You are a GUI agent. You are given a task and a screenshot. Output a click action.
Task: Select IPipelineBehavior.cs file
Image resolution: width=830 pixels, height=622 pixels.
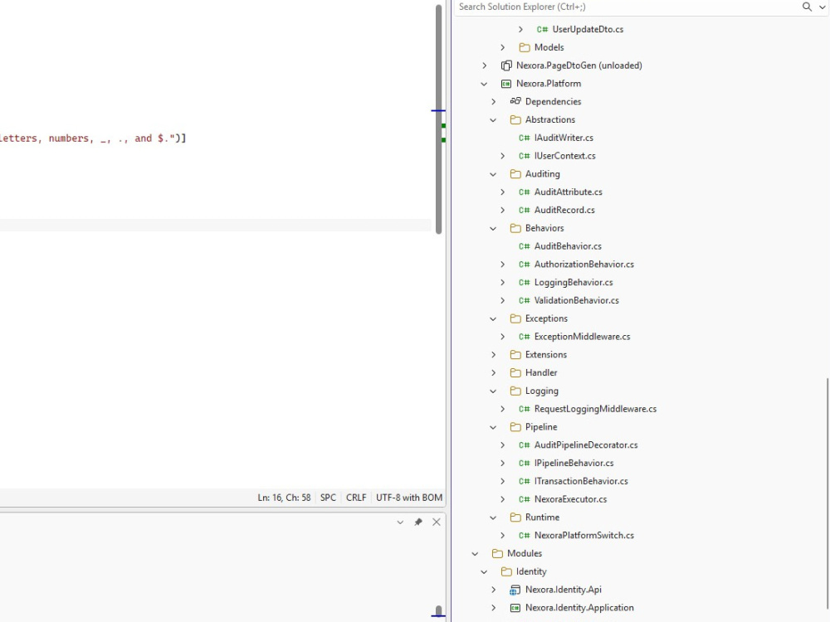tap(574, 464)
